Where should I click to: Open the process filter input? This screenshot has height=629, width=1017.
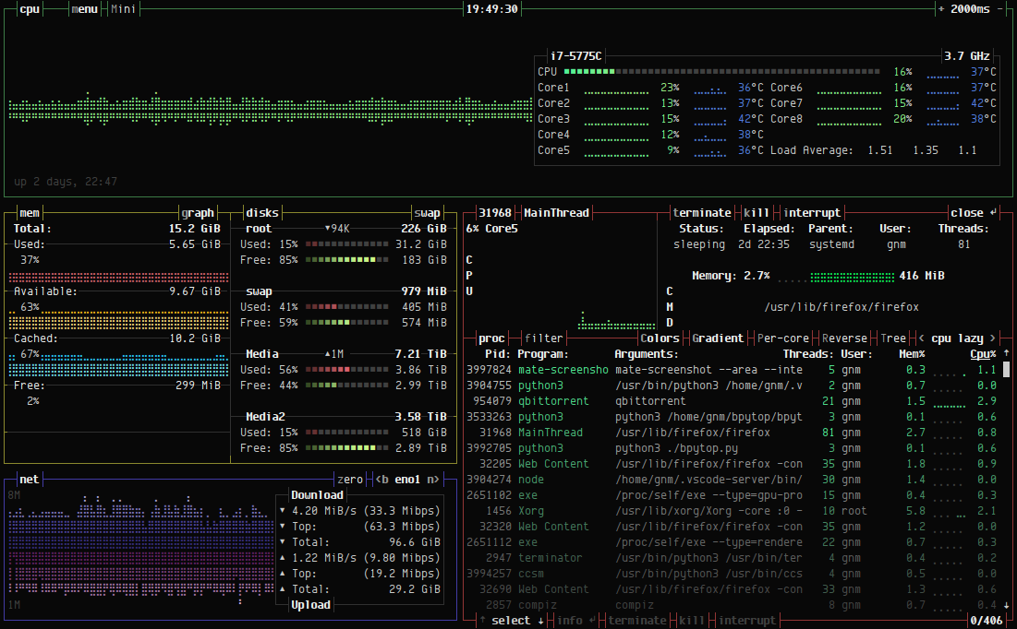(541, 338)
